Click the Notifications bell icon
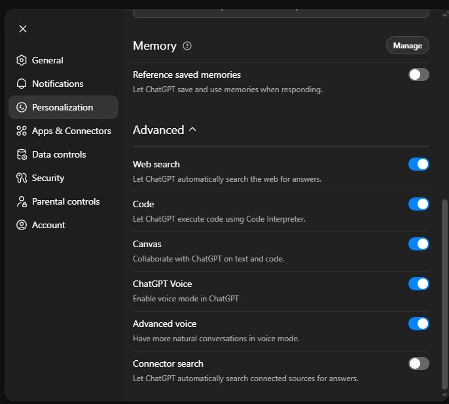449x404 pixels. [x=22, y=84]
